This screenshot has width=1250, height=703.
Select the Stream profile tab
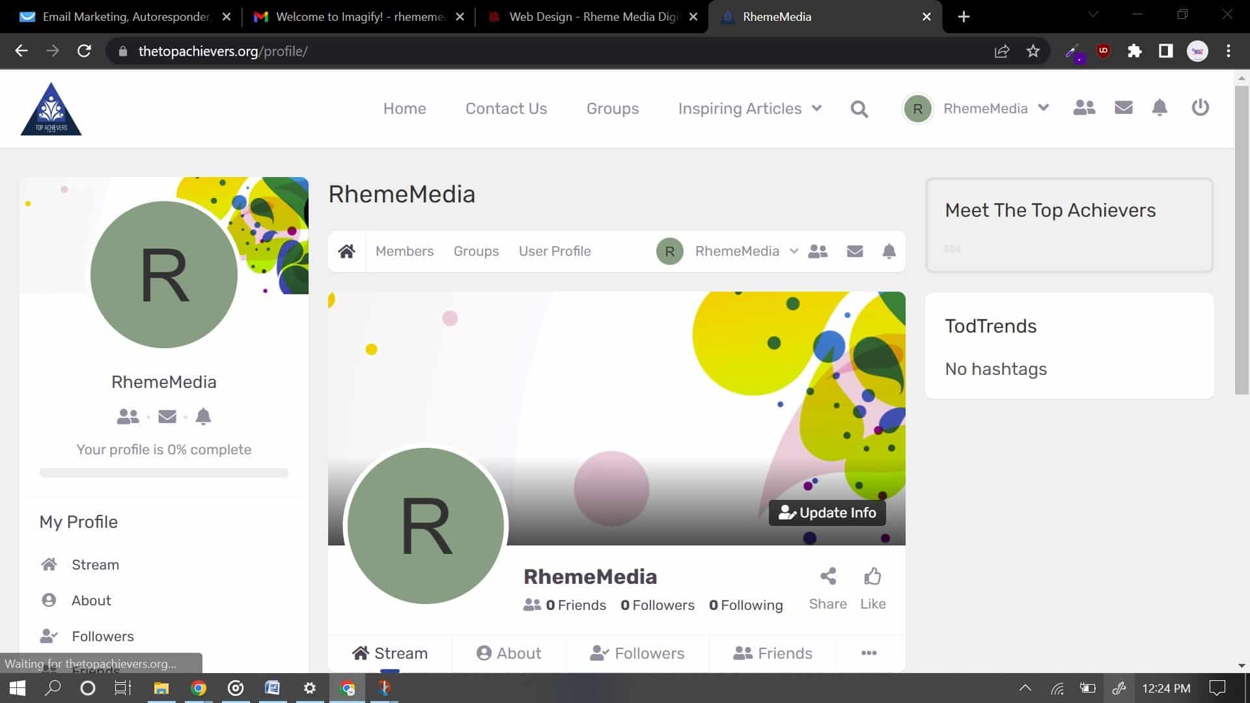click(389, 653)
